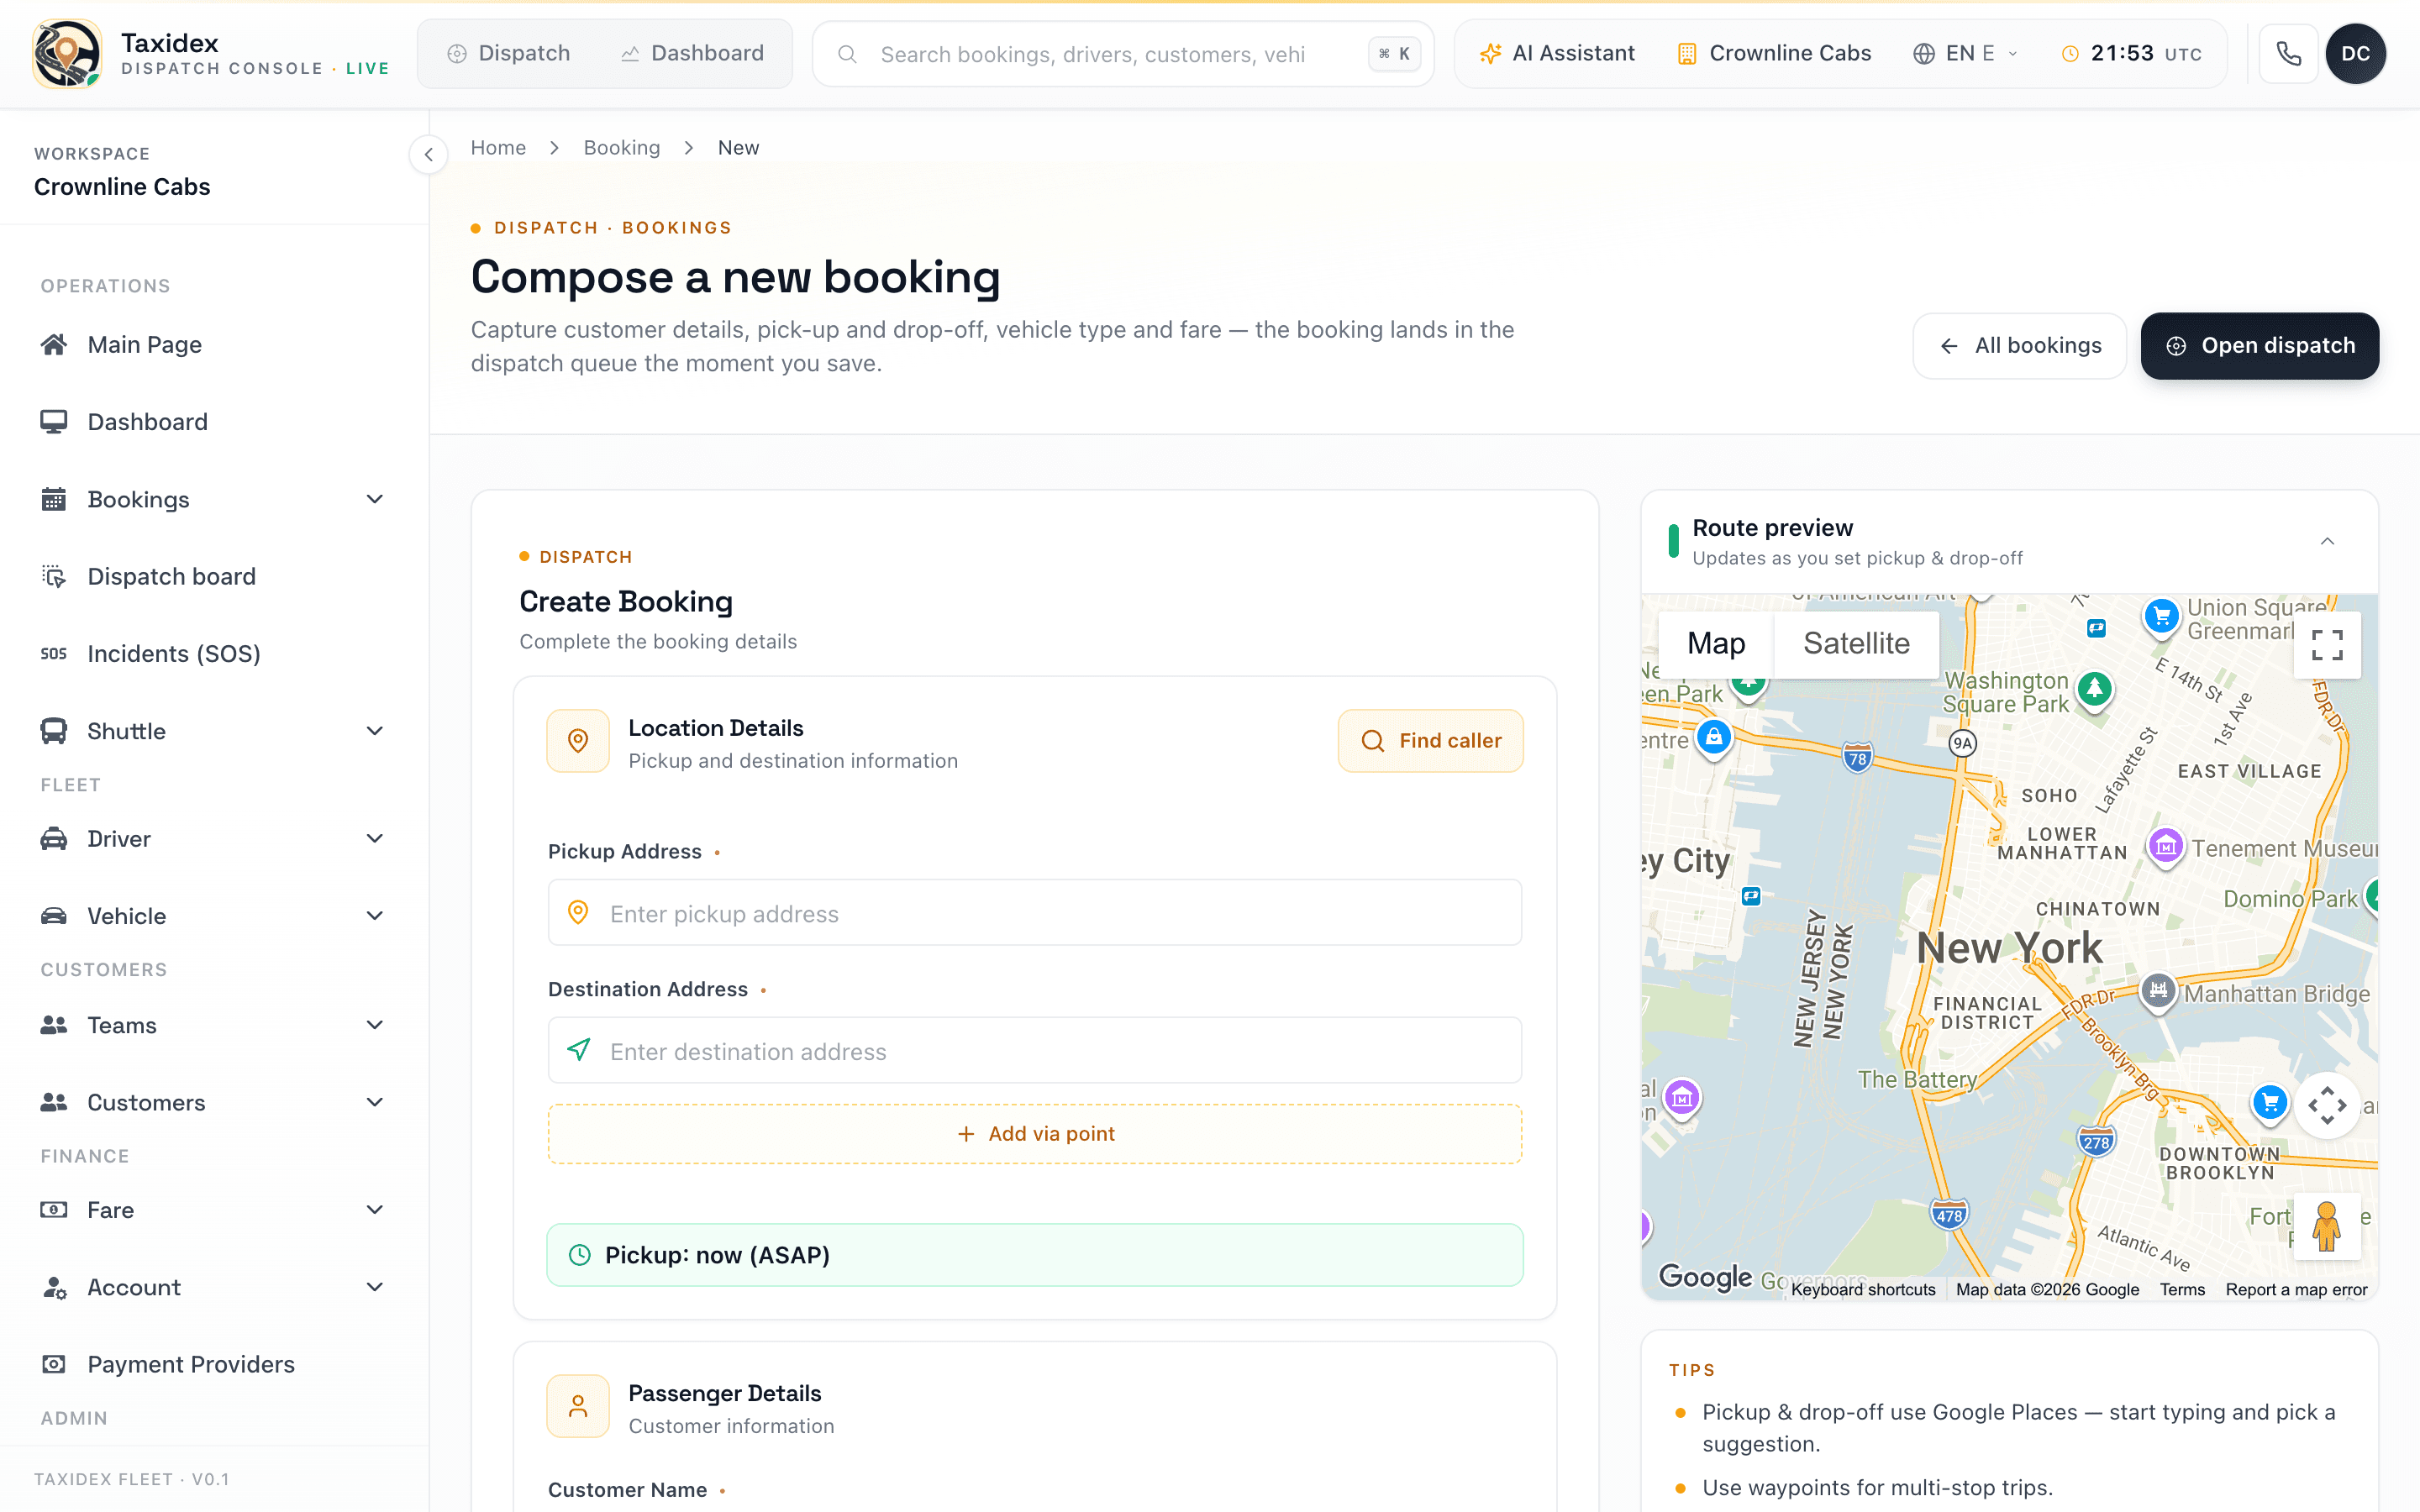Screen dimensions: 2420x1512
Task: Click the search magnifier icon
Action: click(x=847, y=54)
